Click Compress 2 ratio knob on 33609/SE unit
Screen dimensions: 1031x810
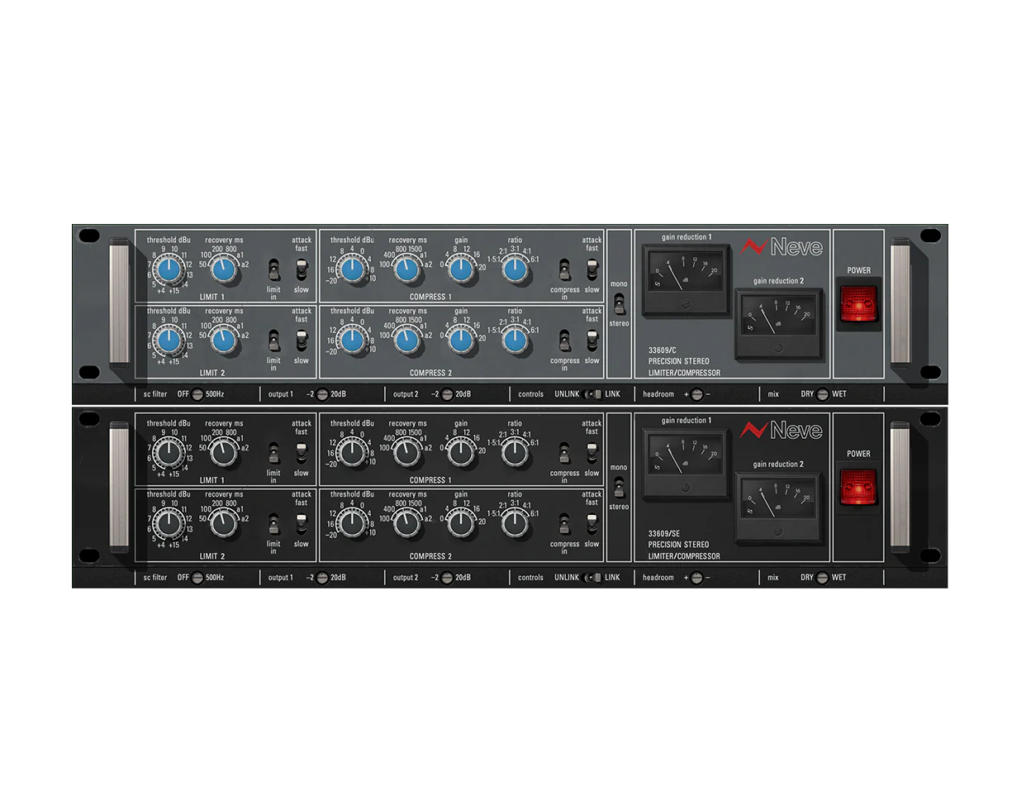pos(515,524)
